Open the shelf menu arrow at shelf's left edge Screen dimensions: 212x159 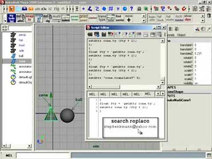(5, 21)
